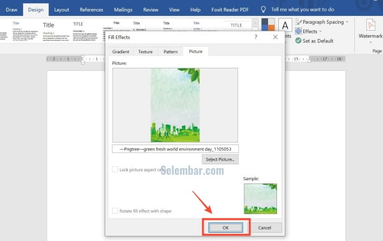Screen dimensions: 383x241
Task: Choose the rightmost TITLE style set
Action: click(x=236, y=25)
